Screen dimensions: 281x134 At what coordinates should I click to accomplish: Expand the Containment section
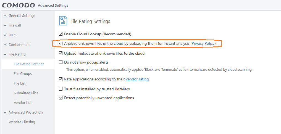(x=5, y=45)
